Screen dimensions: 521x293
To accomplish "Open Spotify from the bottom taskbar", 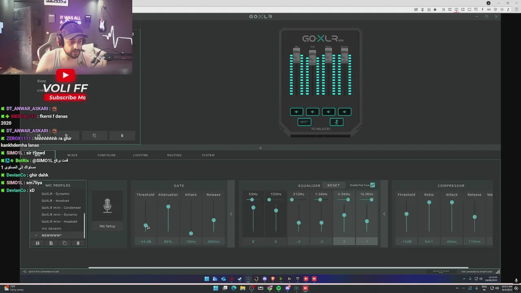I will pos(278,288).
